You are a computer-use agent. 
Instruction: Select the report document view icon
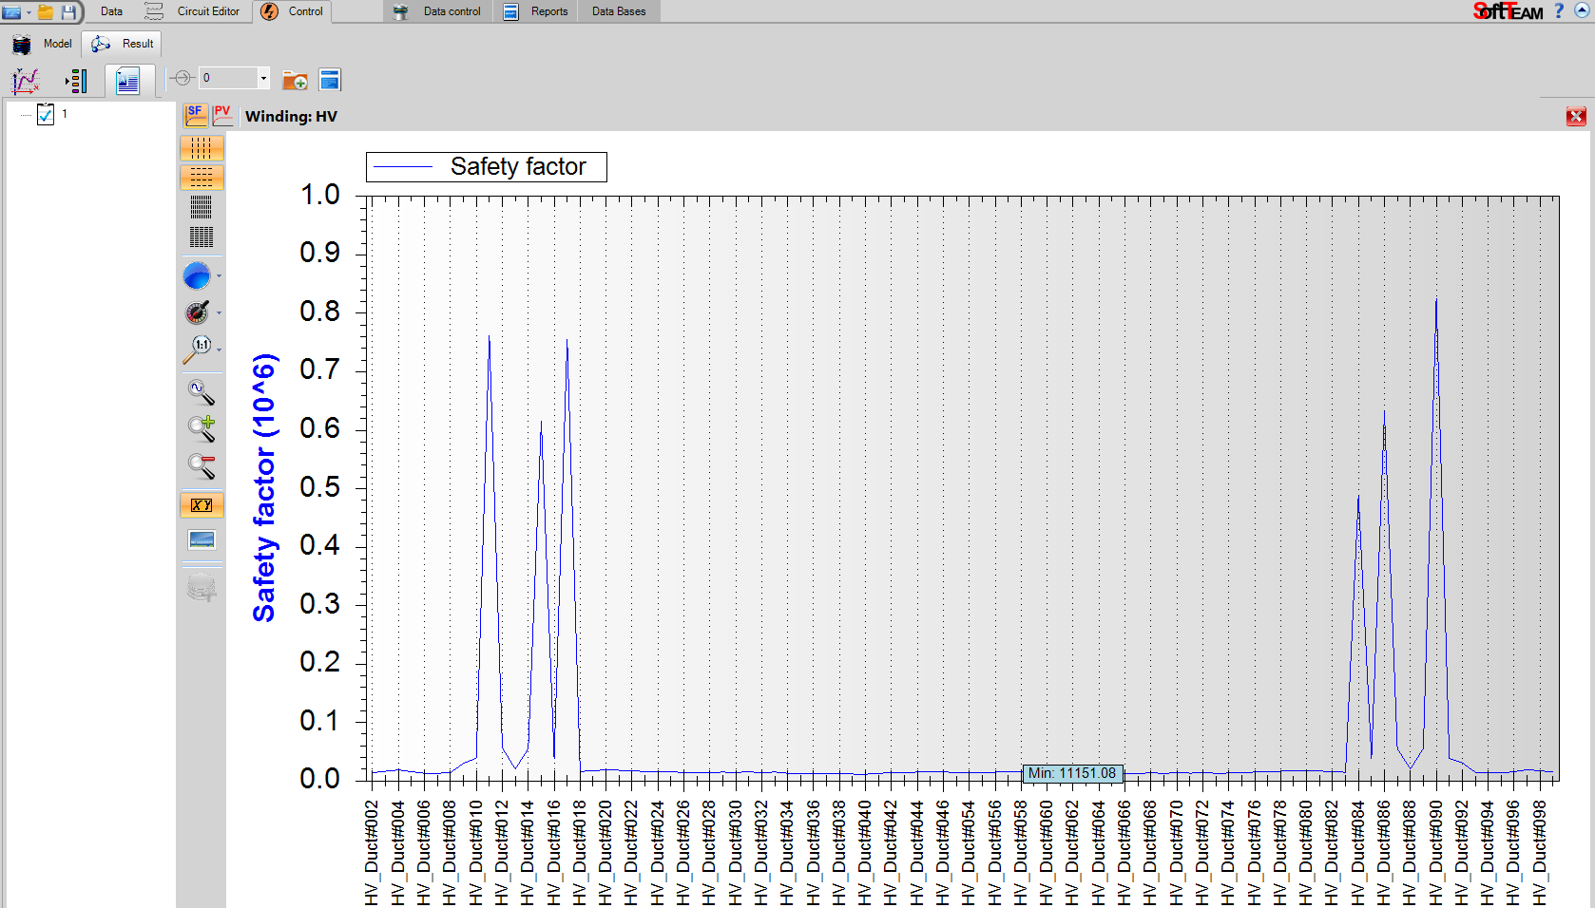click(128, 81)
